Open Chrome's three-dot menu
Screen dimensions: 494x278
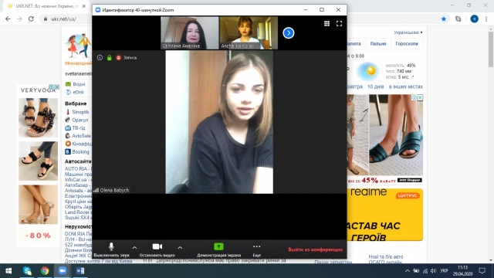coord(486,19)
